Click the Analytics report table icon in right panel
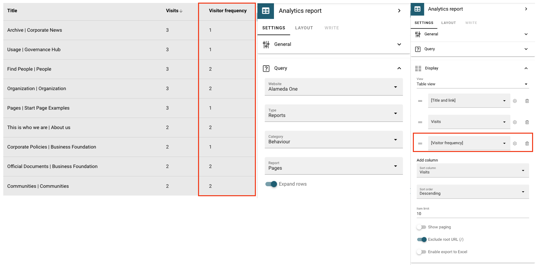Viewport: 538px width, 265px height. (x=417, y=9)
